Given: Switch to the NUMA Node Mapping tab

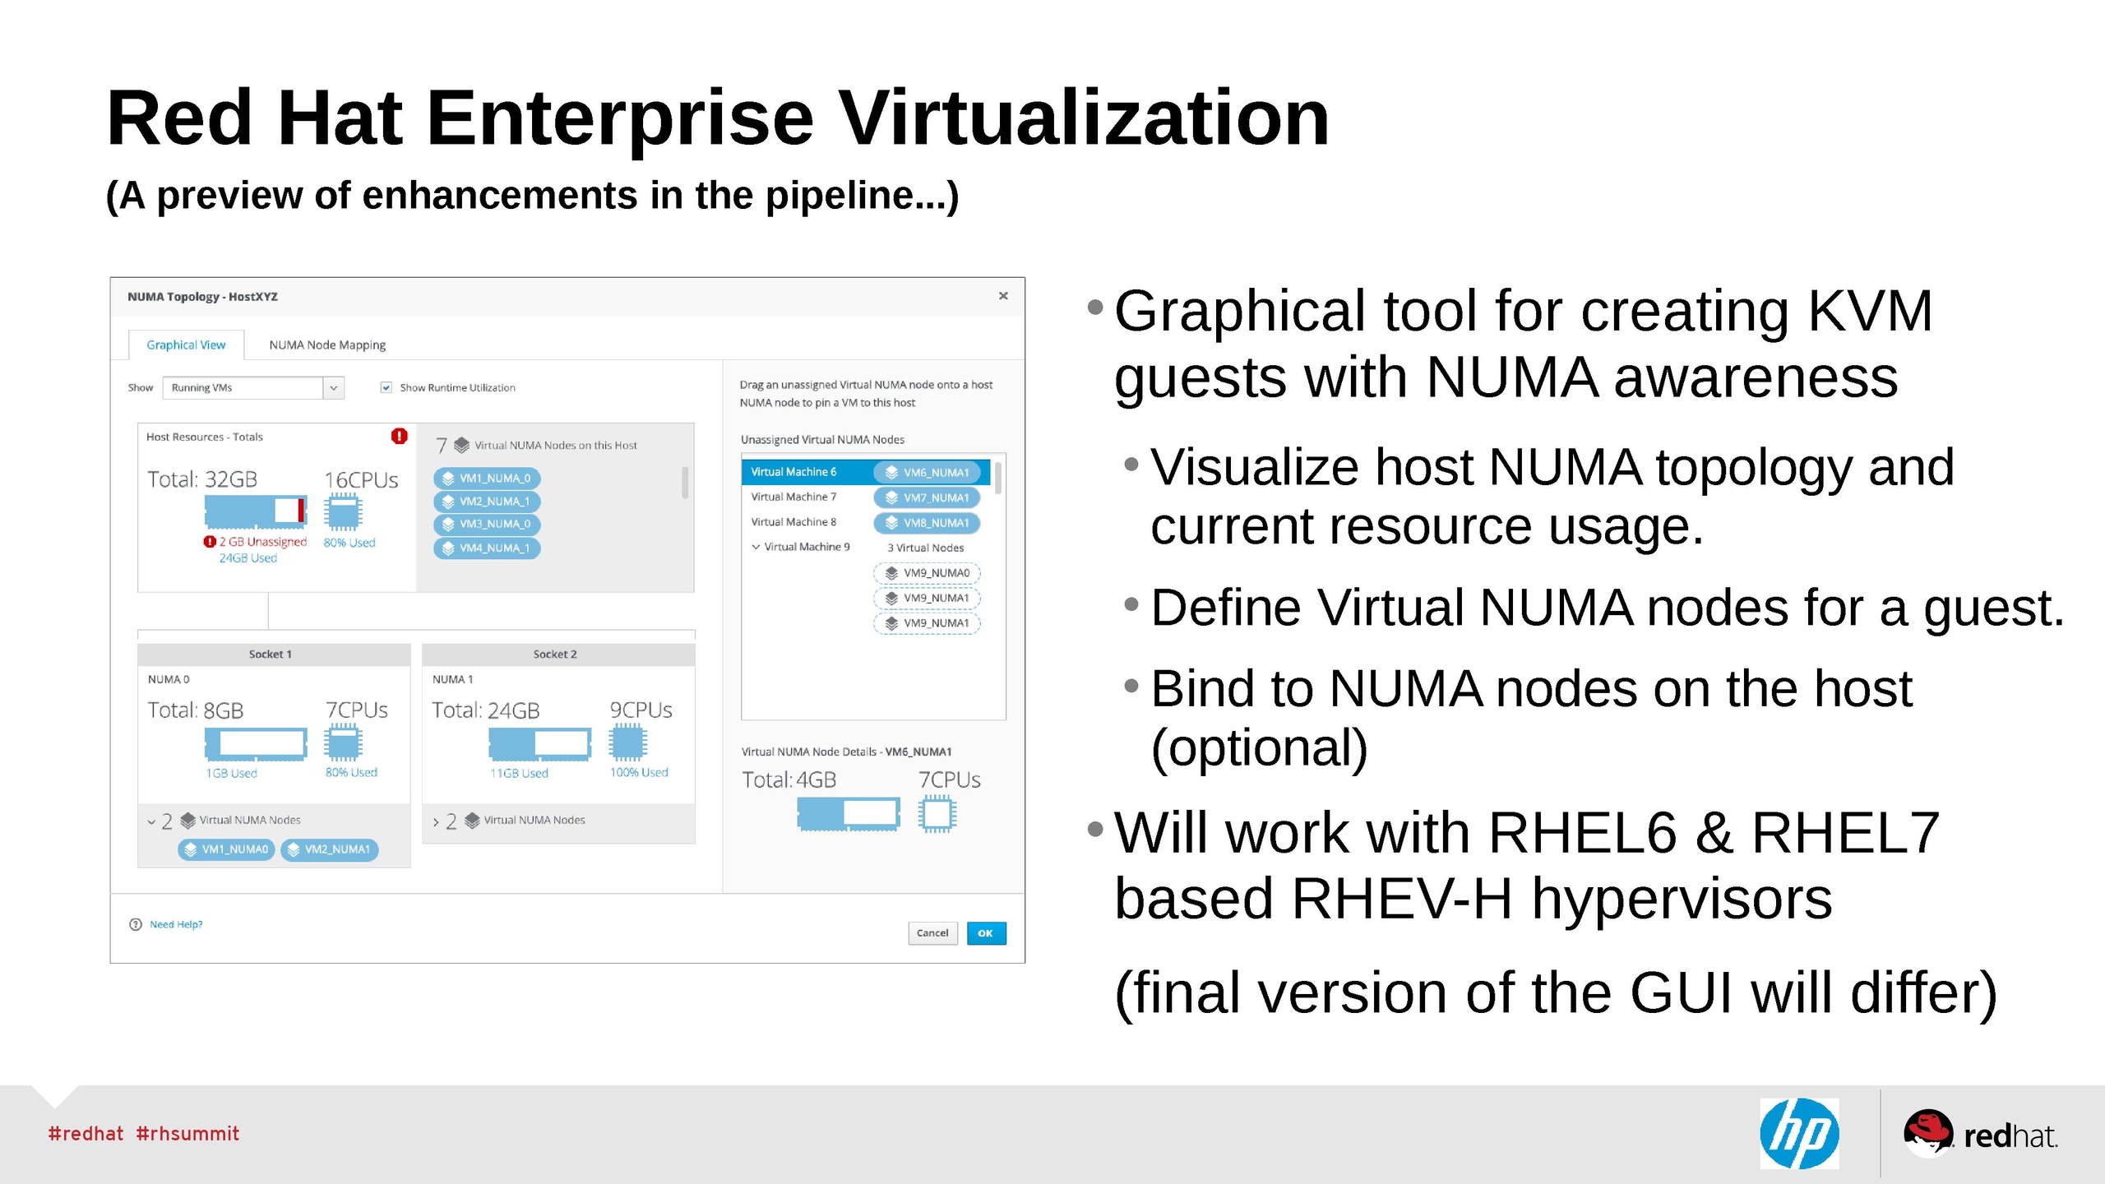Looking at the screenshot, I should [327, 345].
